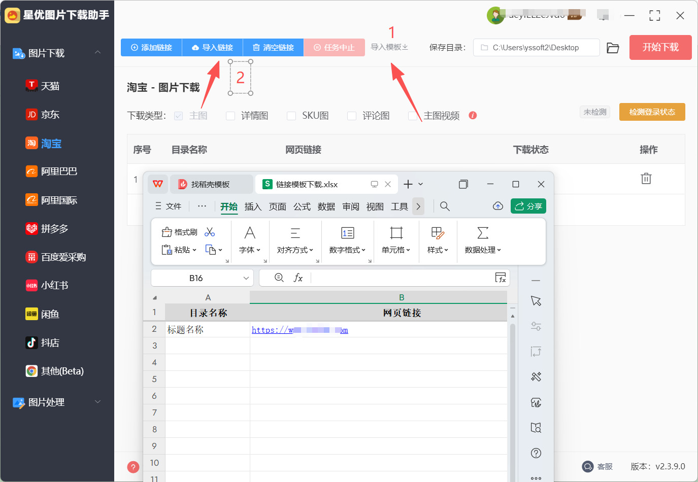Click the 清空链接 button

click(273, 48)
